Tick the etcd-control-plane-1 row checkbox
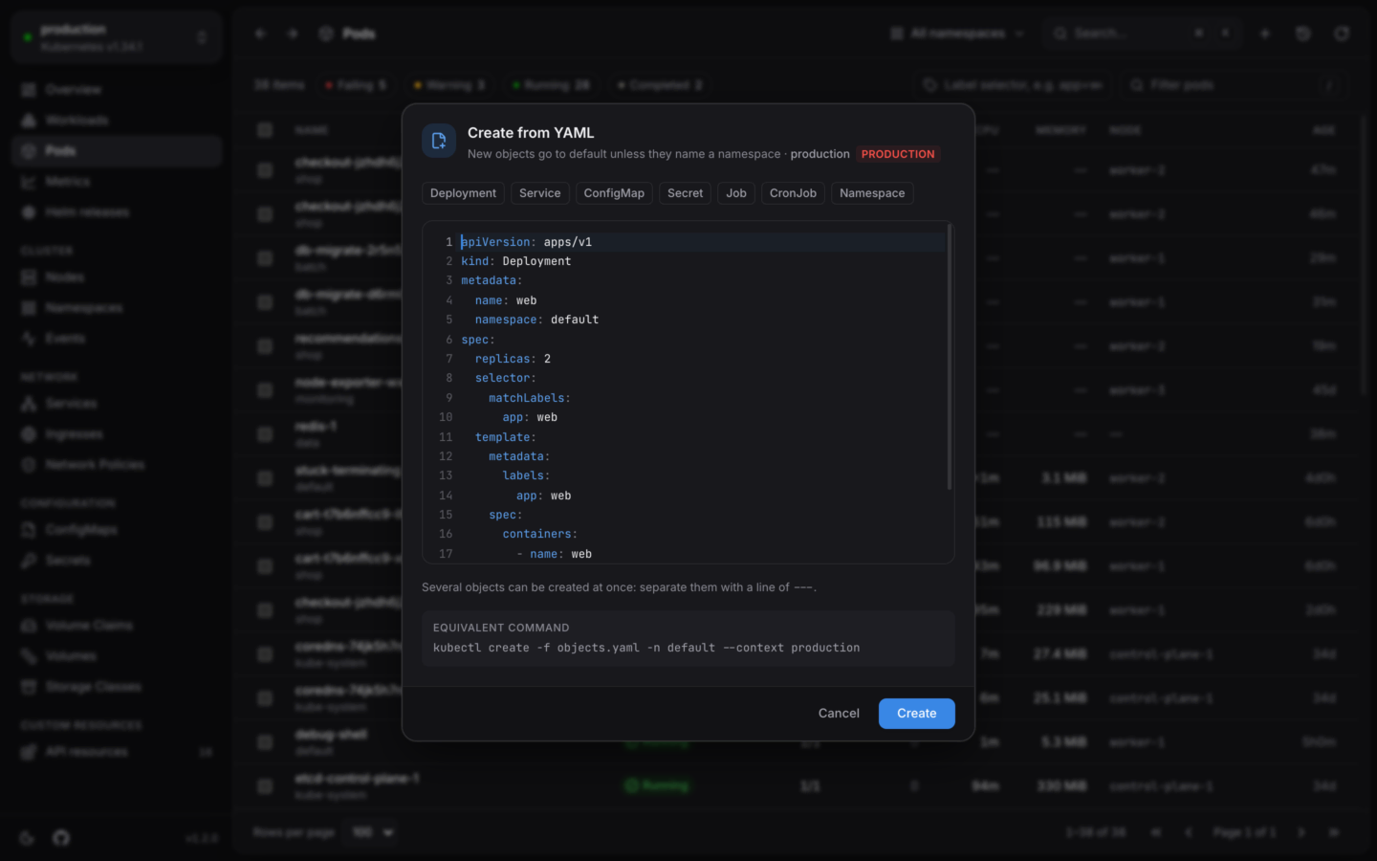This screenshot has width=1377, height=861. point(265,786)
